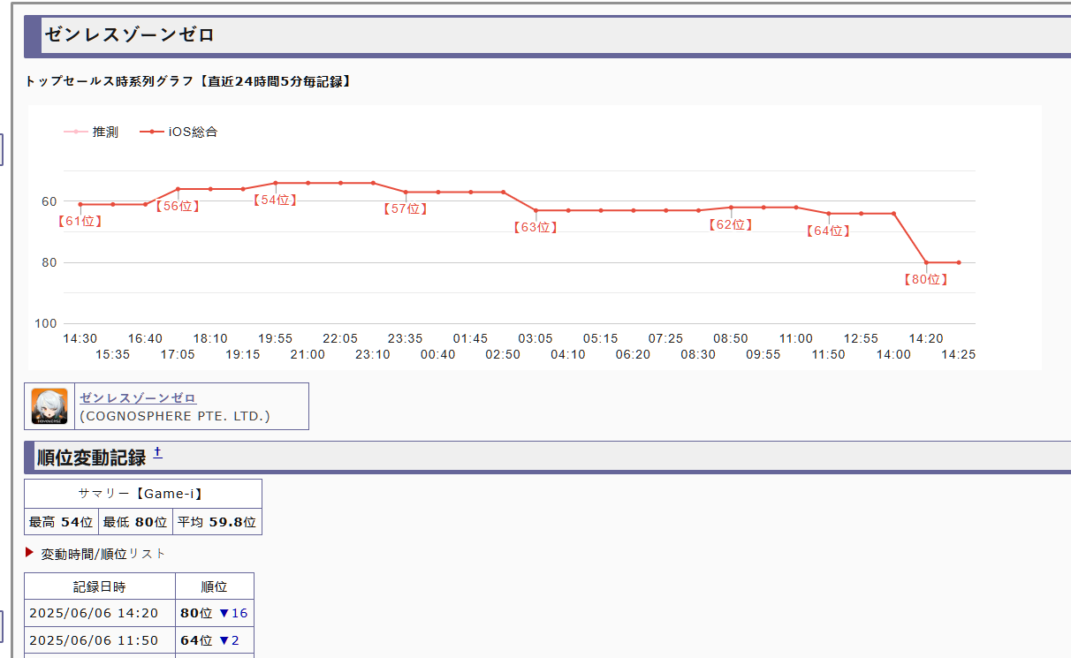Screen dimensions: 1071x658
Task: Click the 最高 54位 summary cell
Action: point(61,522)
